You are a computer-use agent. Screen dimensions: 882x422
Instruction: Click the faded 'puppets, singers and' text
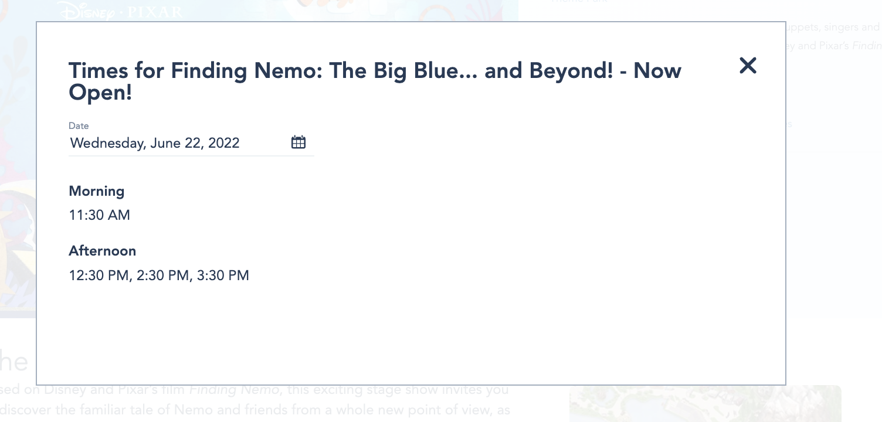[x=833, y=28]
